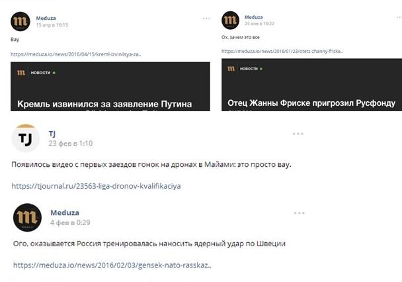Click the Meduza author name on 23 янв post

[x=253, y=17]
